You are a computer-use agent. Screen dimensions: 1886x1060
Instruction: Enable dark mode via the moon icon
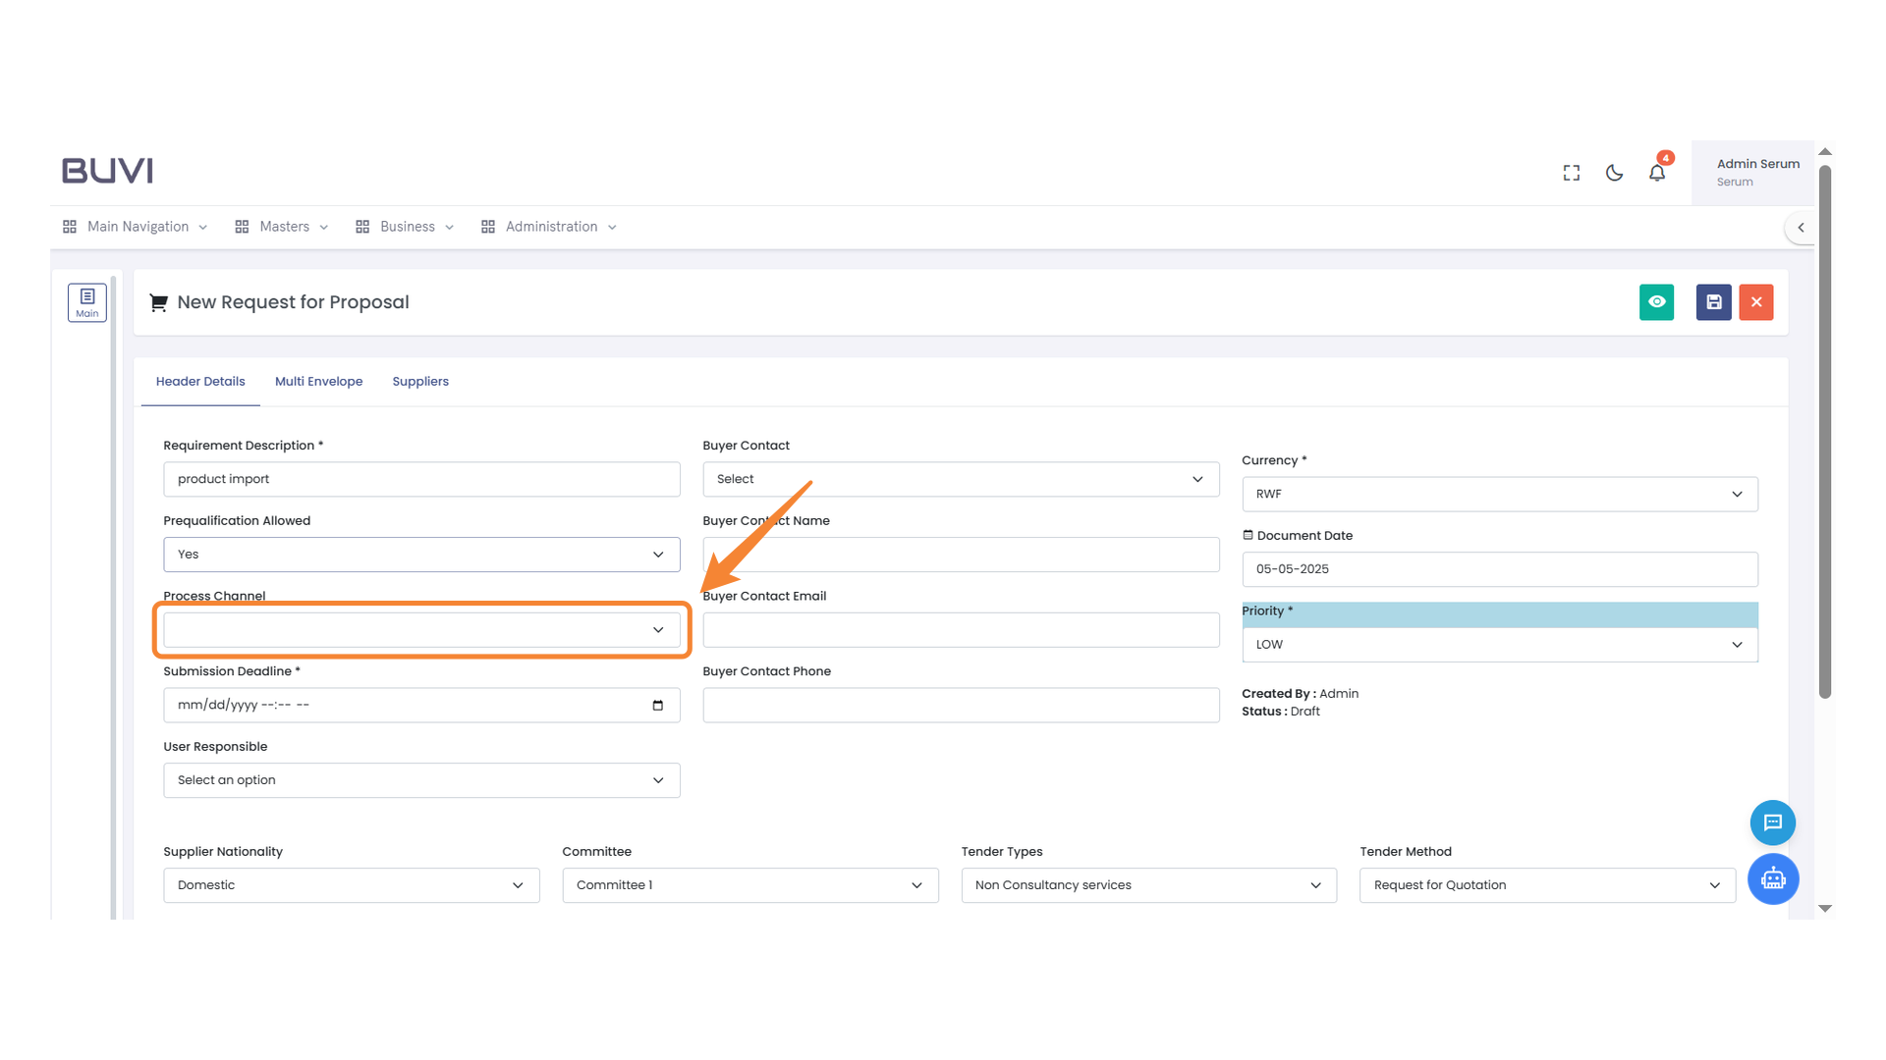pyautogui.click(x=1614, y=172)
